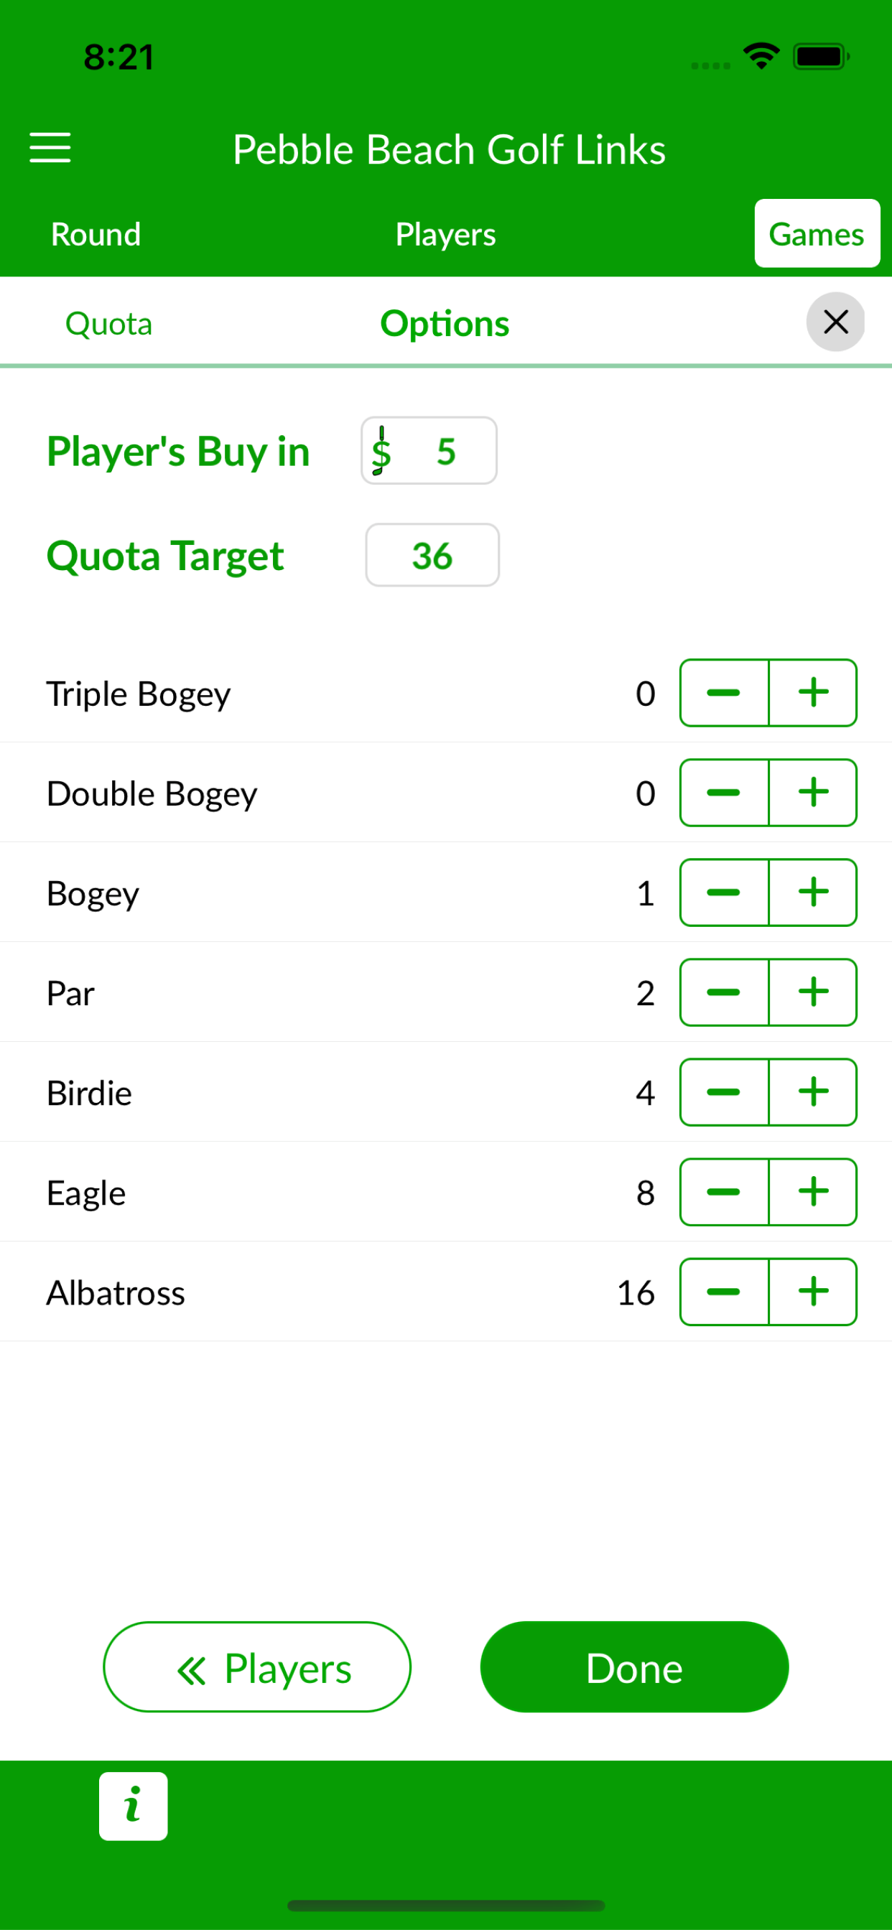Increase Par points with plus
This screenshot has height=1930, width=892.
coord(812,992)
